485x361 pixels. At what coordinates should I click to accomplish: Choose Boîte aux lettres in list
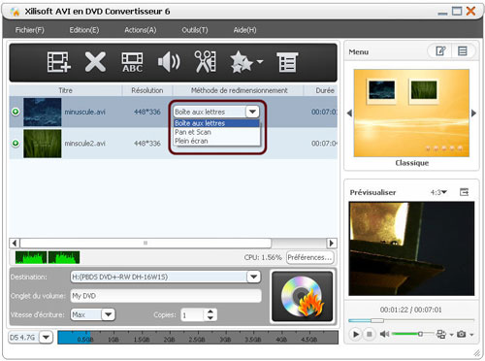[216, 123]
